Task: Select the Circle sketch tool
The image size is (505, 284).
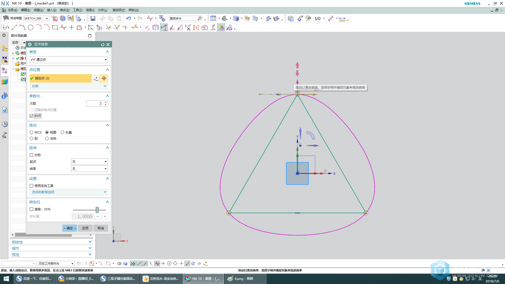Action: (x=31, y=27)
